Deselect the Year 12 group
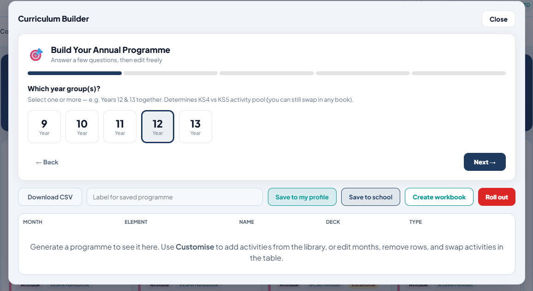This screenshot has width=533, height=291. 158,127
